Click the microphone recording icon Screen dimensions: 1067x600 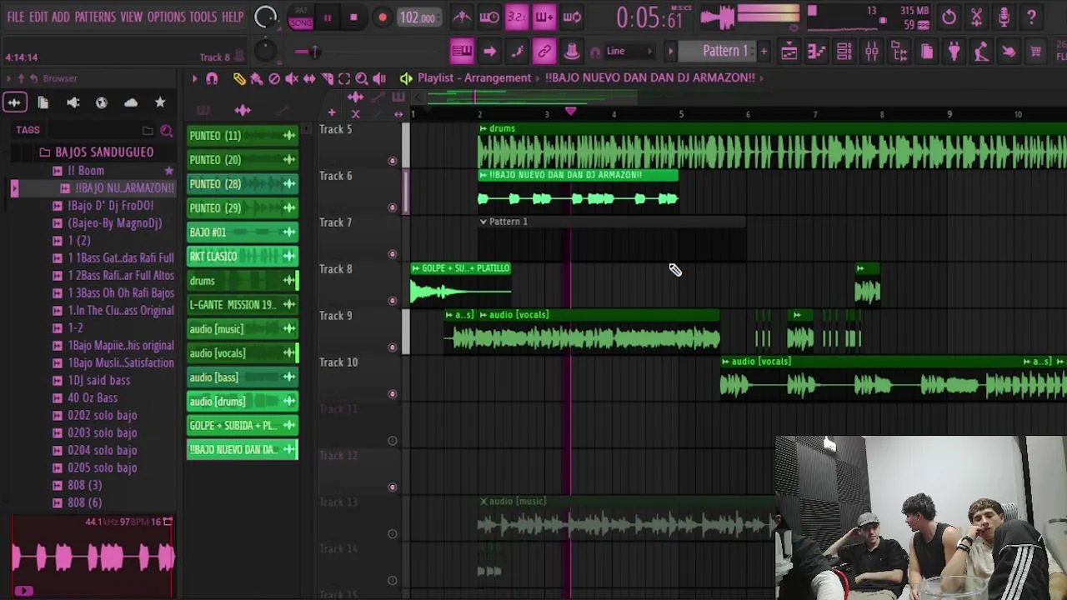[1004, 17]
